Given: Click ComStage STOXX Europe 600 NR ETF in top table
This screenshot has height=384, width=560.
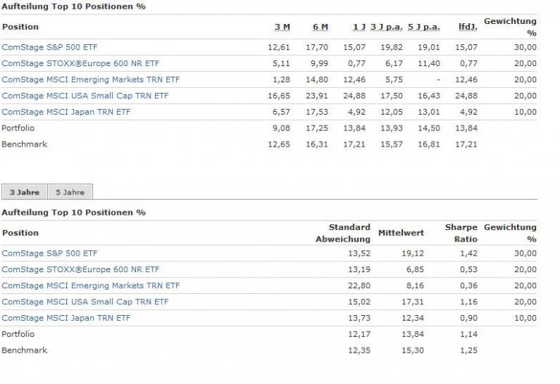Looking at the screenshot, I should [x=80, y=63].
